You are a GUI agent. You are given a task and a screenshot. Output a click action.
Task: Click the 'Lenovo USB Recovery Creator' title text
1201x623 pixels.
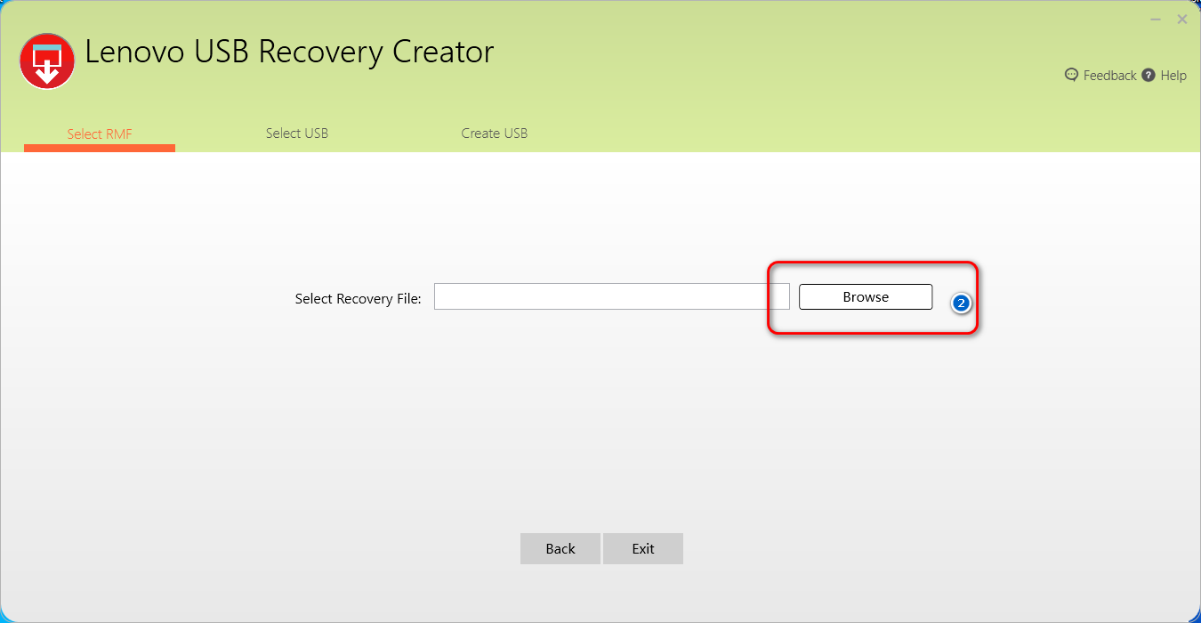pyautogui.click(x=289, y=52)
